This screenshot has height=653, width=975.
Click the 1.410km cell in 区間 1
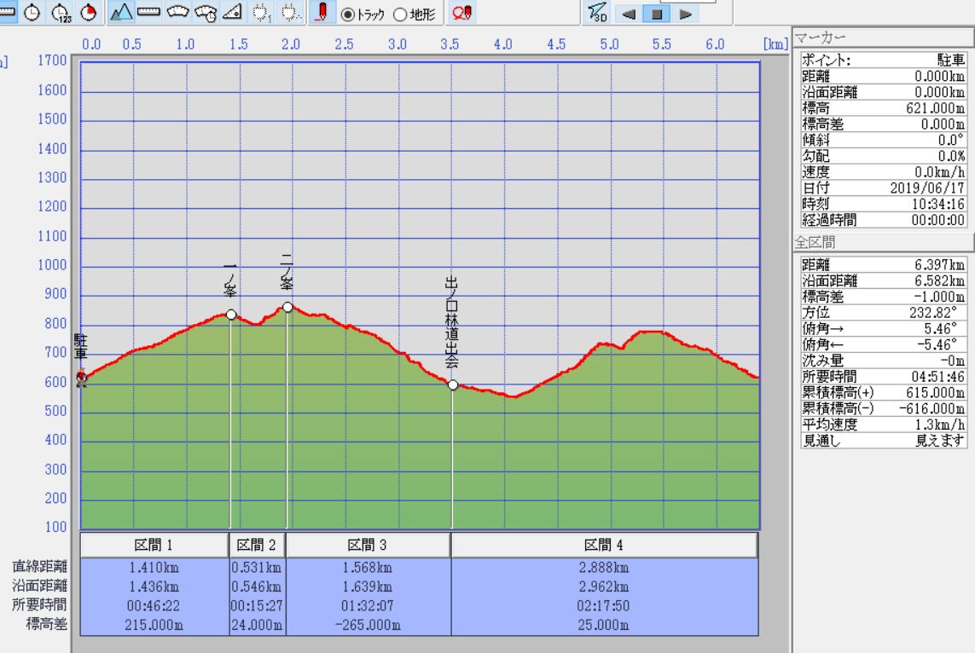pyautogui.click(x=154, y=567)
